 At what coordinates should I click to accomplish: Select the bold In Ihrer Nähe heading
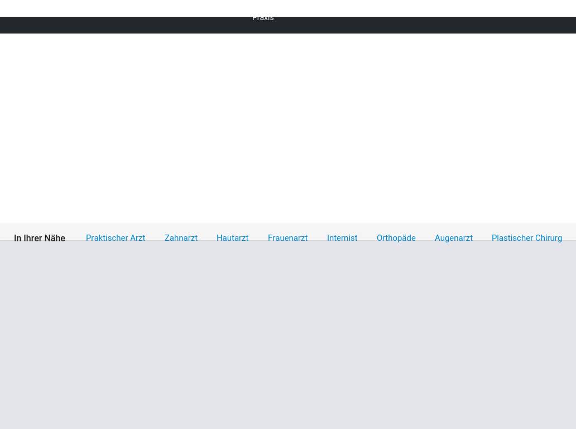(x=39, y=239)
